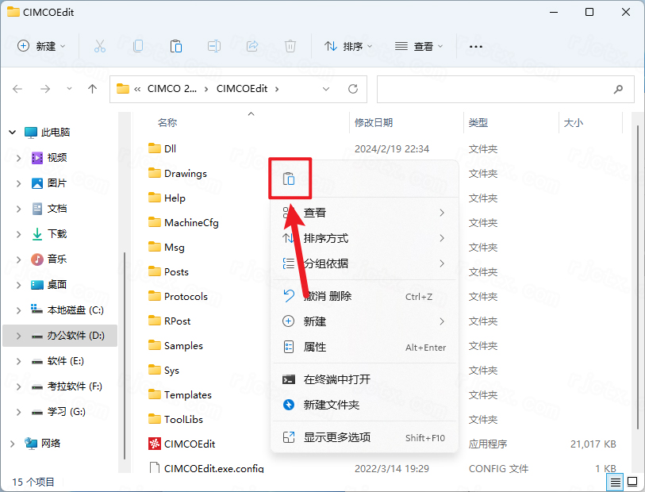Click the Paste icon in context menu

tap(289, 179)
